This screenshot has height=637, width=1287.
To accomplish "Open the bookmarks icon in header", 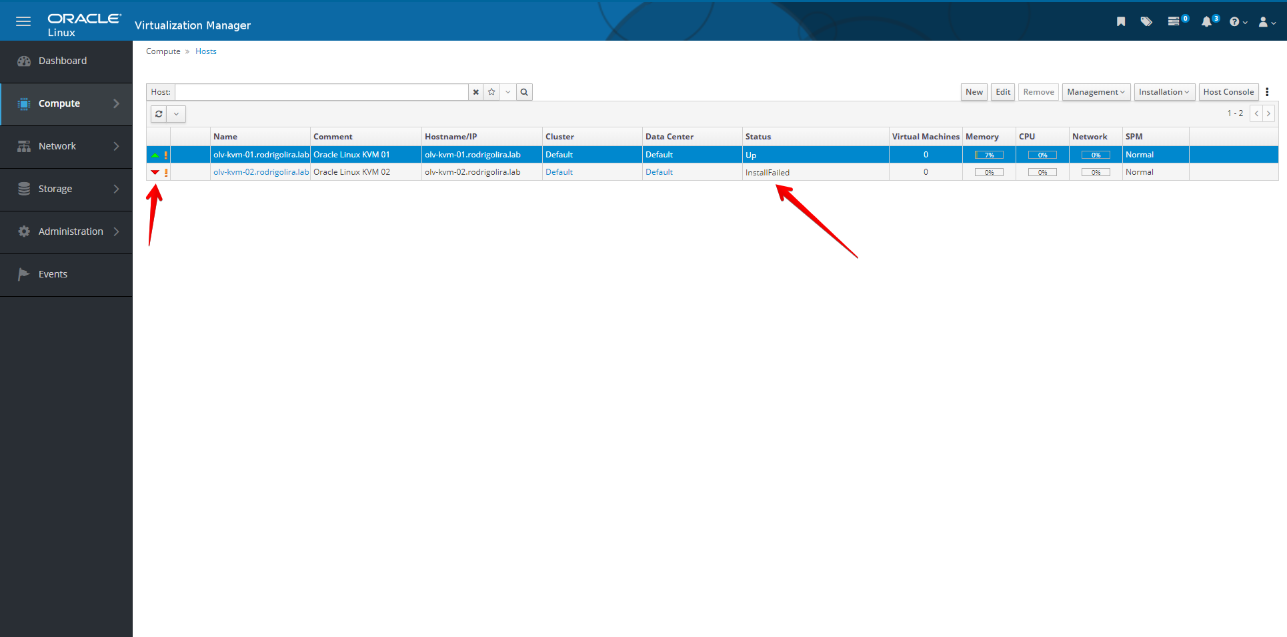I will pyautogui.click(x=1121, y=22).
